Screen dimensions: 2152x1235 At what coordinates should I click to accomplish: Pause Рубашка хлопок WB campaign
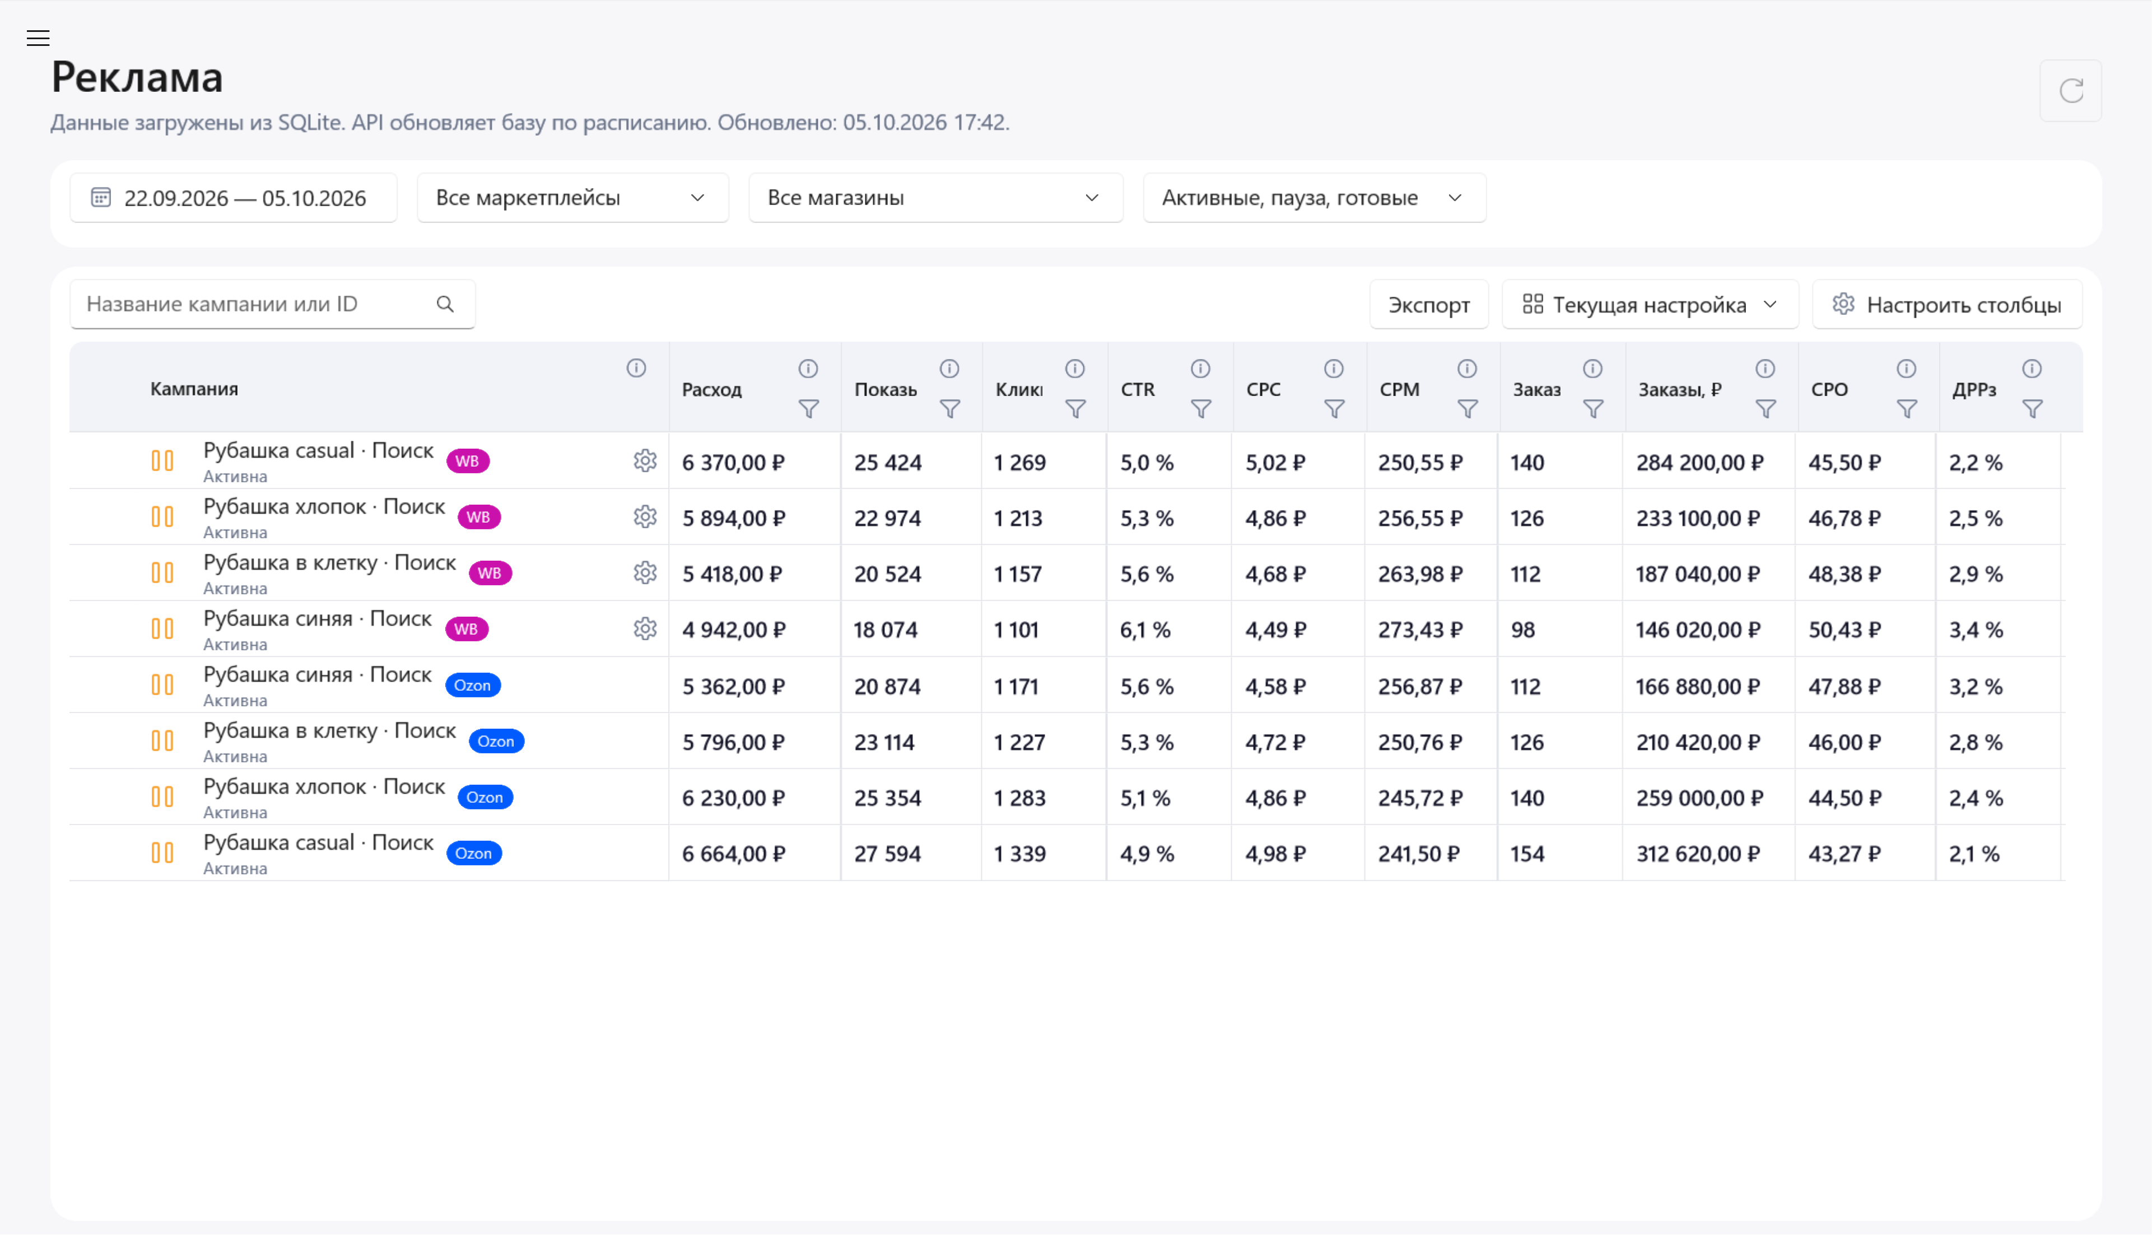(x=162, y=516)
